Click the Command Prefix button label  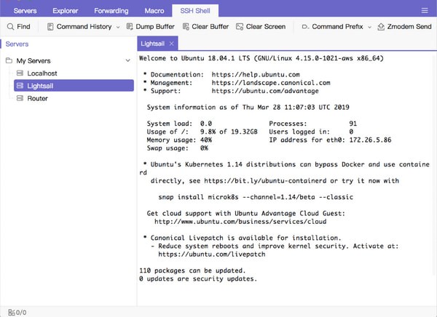(x=337, y=27)
